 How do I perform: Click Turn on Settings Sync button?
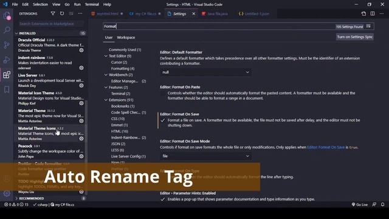pos(355,37)
